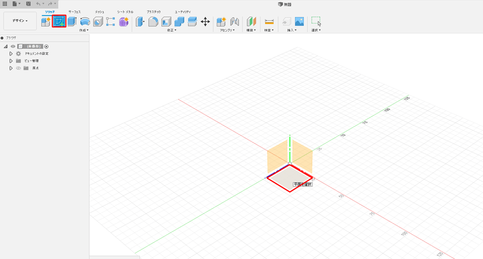Select the 原点 tree item

click(35, 68)
